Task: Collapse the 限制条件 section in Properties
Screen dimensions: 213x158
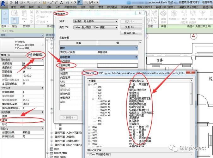Action: click(42, 59)
